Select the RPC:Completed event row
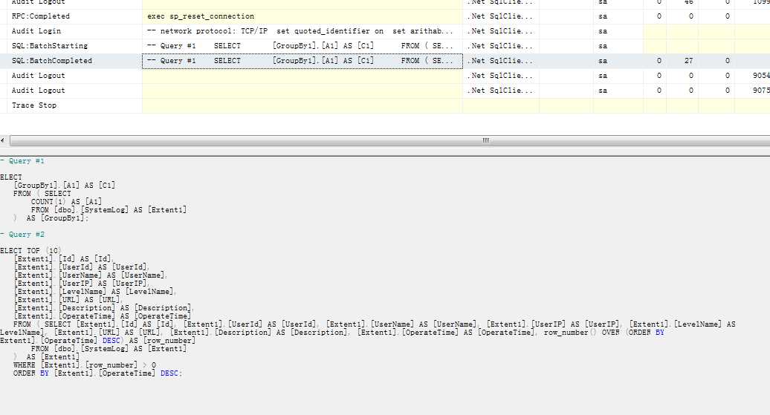The width and height of the screenshot is (770, 415). 385,16
